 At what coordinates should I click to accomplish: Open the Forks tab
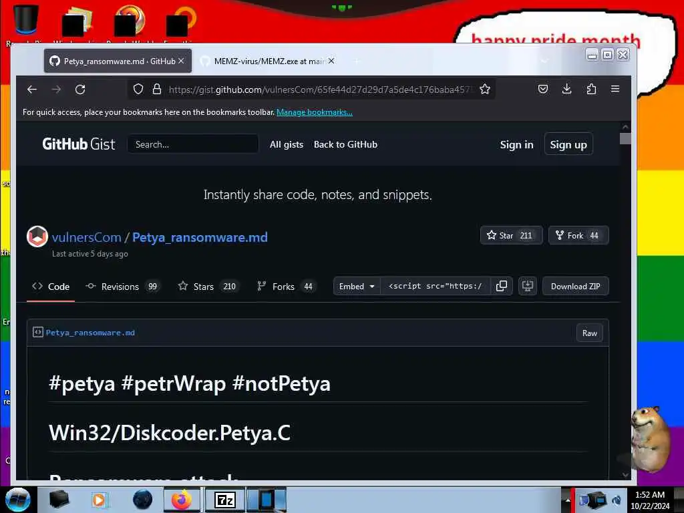pyautogui.click(x=286, y=287)
